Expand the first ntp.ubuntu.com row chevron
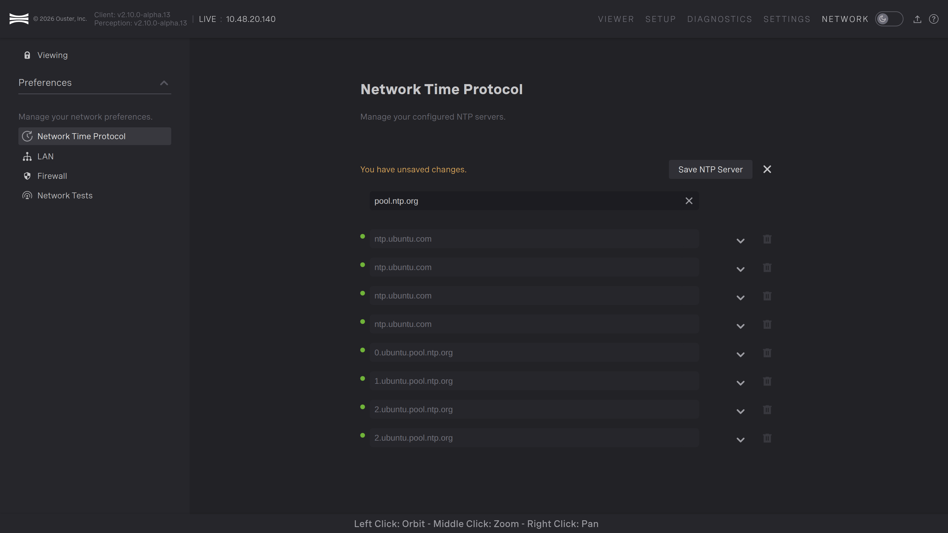The width and height of the screenshot is (948, 533). [x=740, y=241]
